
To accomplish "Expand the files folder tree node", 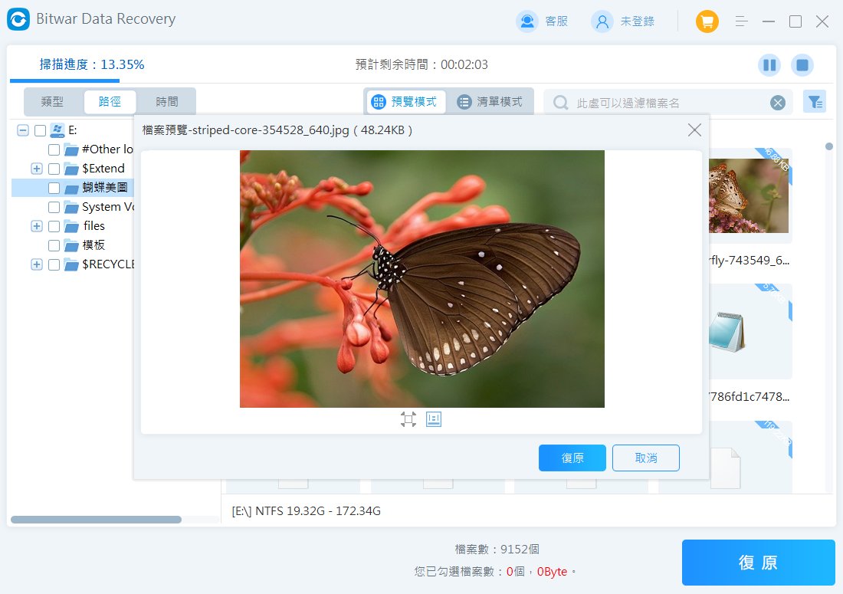I will 36,226.
